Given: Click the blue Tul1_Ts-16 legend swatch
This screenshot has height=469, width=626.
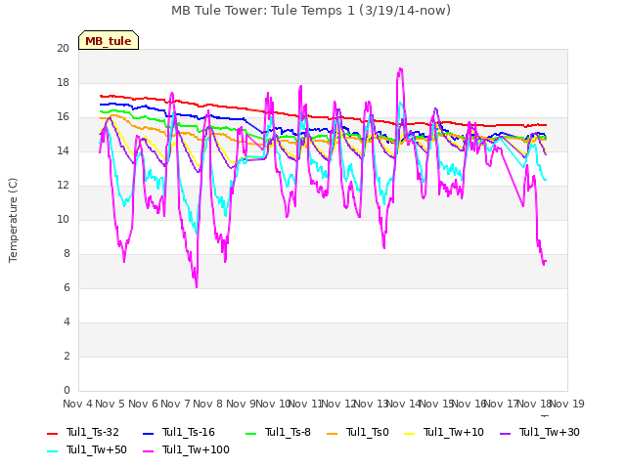Looking at the screenshot, I should 148,434.
